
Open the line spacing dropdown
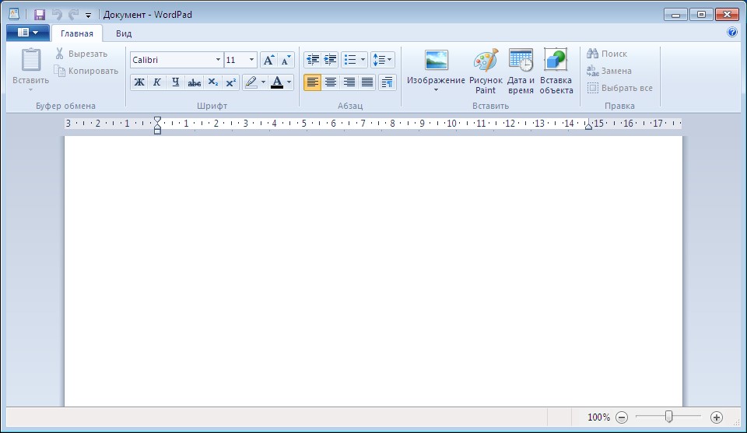[383, 60]
